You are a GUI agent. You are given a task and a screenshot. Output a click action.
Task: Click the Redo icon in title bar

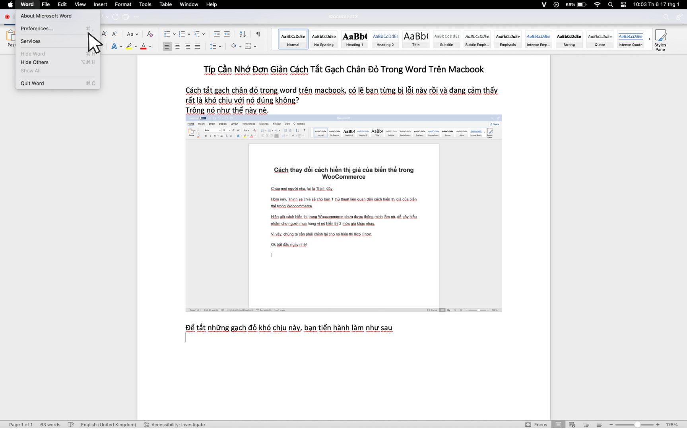[115, 17]
